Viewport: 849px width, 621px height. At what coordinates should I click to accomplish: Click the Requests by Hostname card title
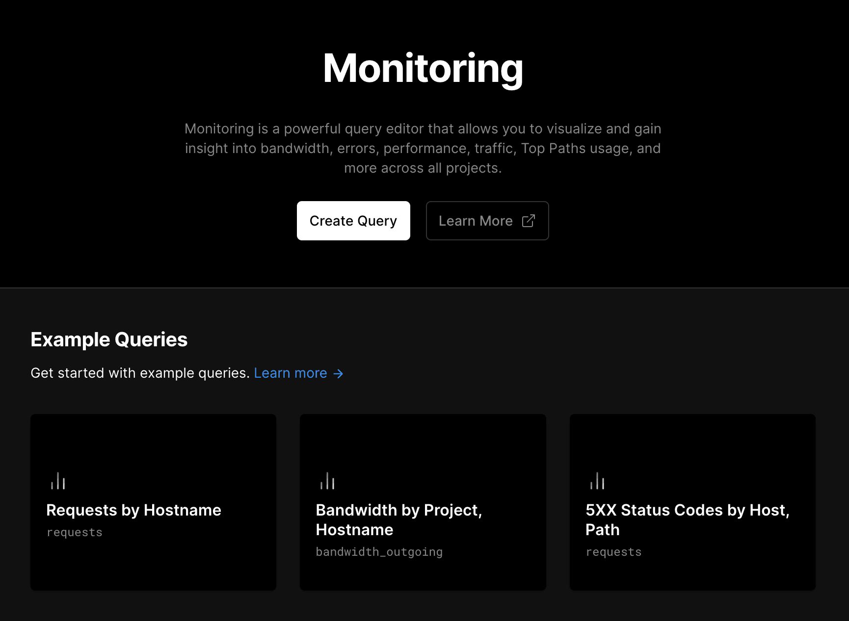(x=133, y=510)
